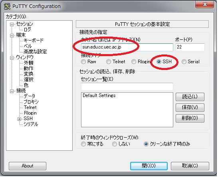218x177 pixels.
Task: Choose the Rlogin connection type
Action: click(134, 62)
